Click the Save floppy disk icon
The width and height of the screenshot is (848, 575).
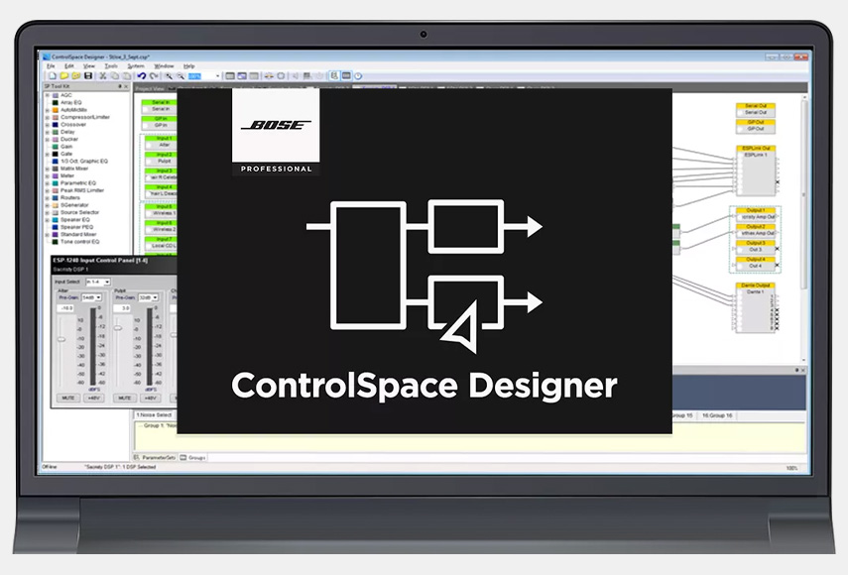pyautogui.click(x=88, y=76)
